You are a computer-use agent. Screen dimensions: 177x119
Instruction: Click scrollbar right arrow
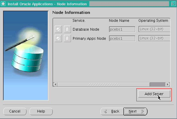[x=168, y=84]
